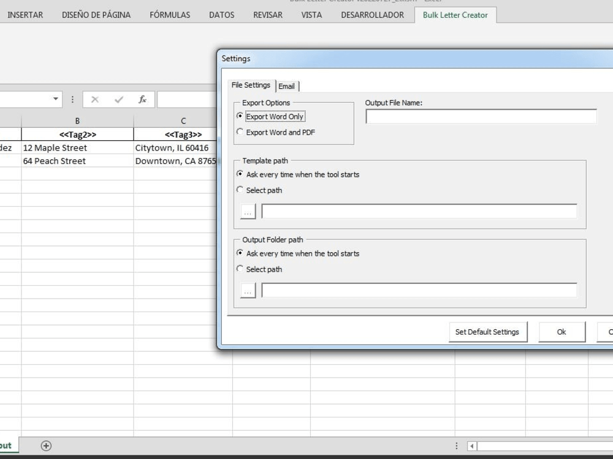Open the DESARROLLADOR ribbon tab
Screen dimensions: 613x459
pyautogui.click(x=372, y=15)
